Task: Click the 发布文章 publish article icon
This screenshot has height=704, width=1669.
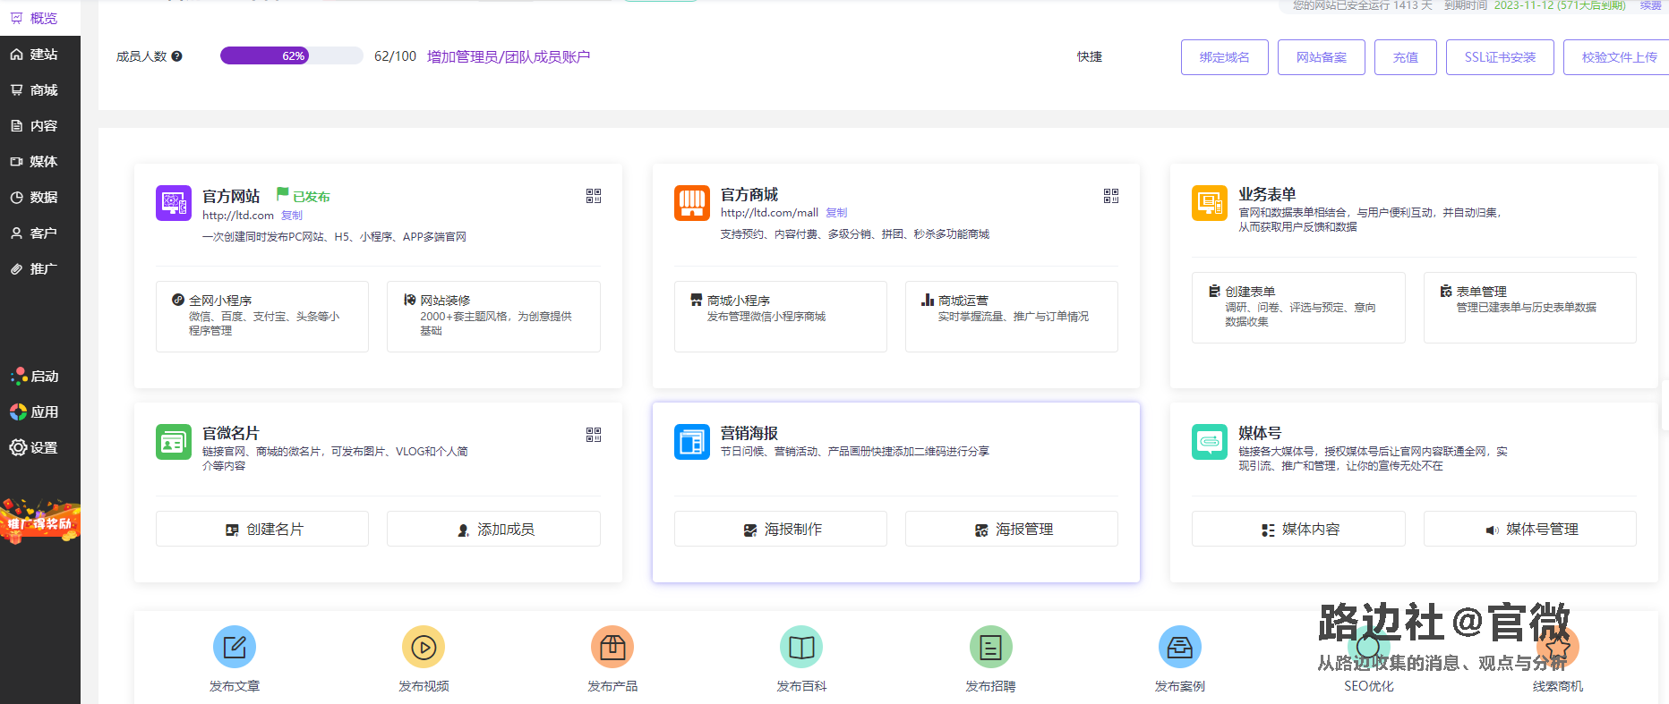Action: [235, 647]
